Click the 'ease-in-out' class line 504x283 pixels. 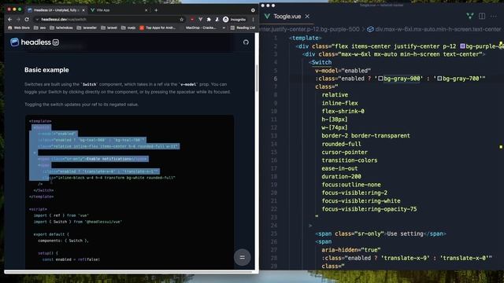pos(339,168)
